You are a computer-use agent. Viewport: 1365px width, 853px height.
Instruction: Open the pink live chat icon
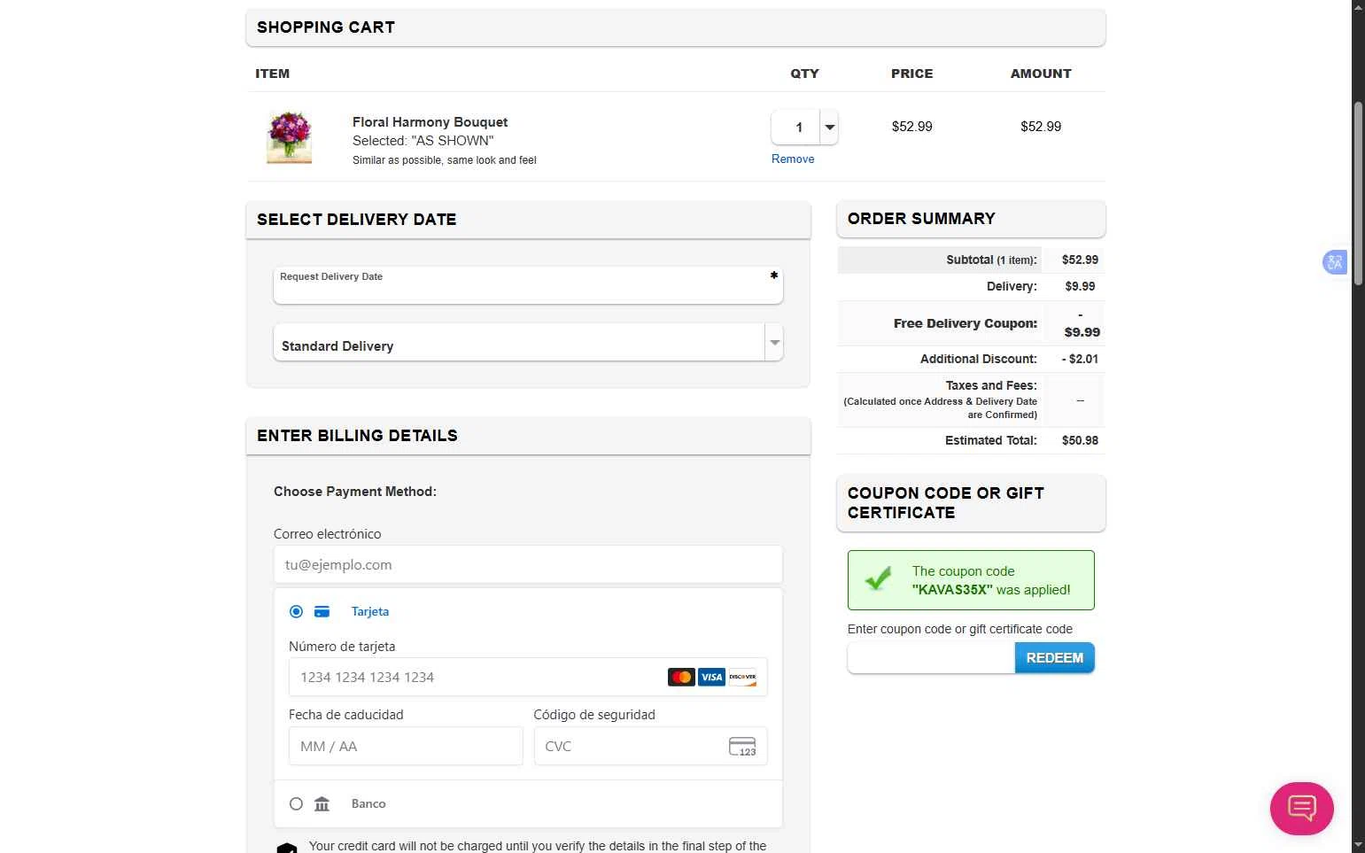(1301, 808)
